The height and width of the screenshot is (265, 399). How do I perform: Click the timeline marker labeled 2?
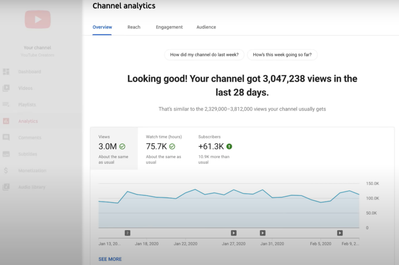click(127, 233)
